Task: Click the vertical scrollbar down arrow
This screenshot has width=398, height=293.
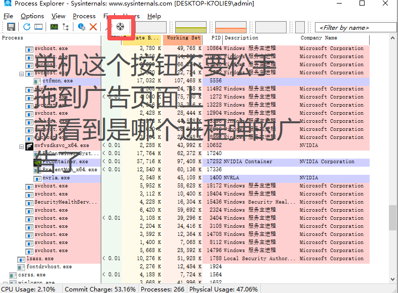Action: [392, 279]
